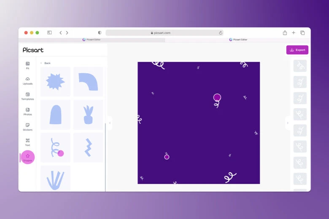This screenshot has width=329, height=219.
Task: Go Back in the shapes panel
Action: click(45, 63)
